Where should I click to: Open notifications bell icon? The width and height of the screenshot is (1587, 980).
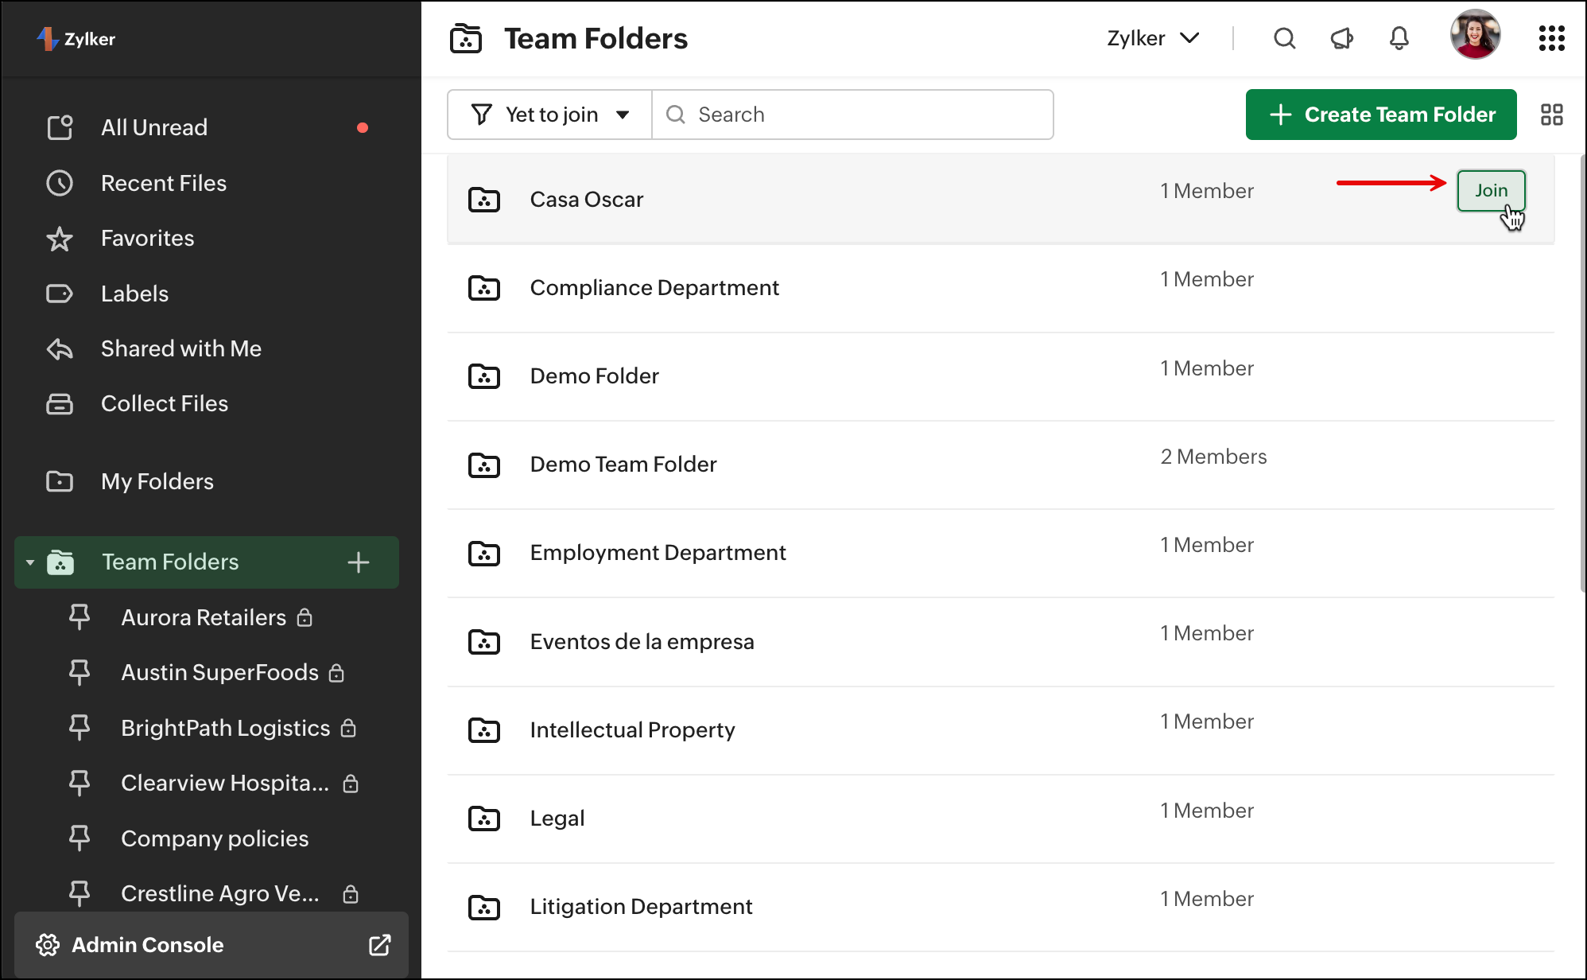1399,38
